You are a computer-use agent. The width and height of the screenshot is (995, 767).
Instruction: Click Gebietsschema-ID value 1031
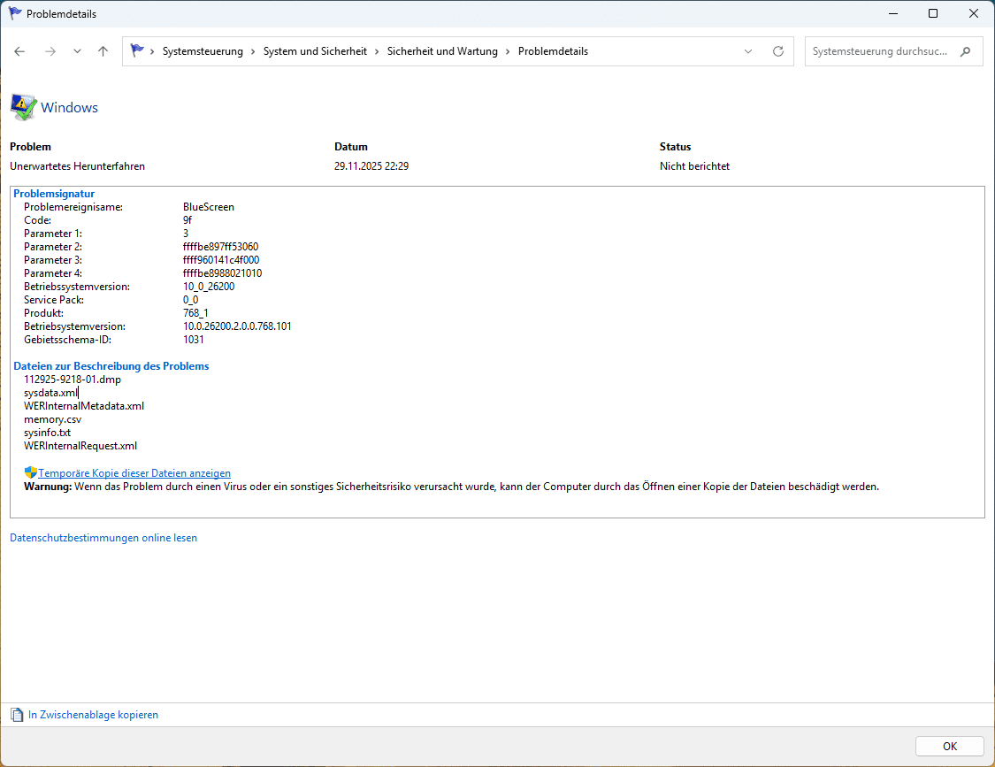pyautogui.click(x=194, y=340)
